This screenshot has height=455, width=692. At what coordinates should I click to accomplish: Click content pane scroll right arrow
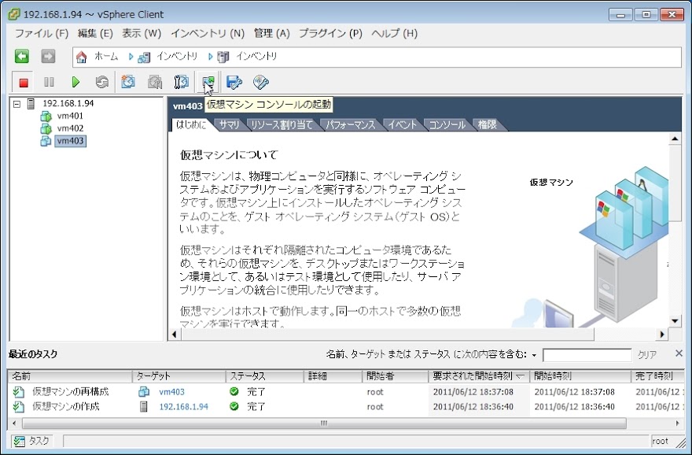[x=661, y=335]
